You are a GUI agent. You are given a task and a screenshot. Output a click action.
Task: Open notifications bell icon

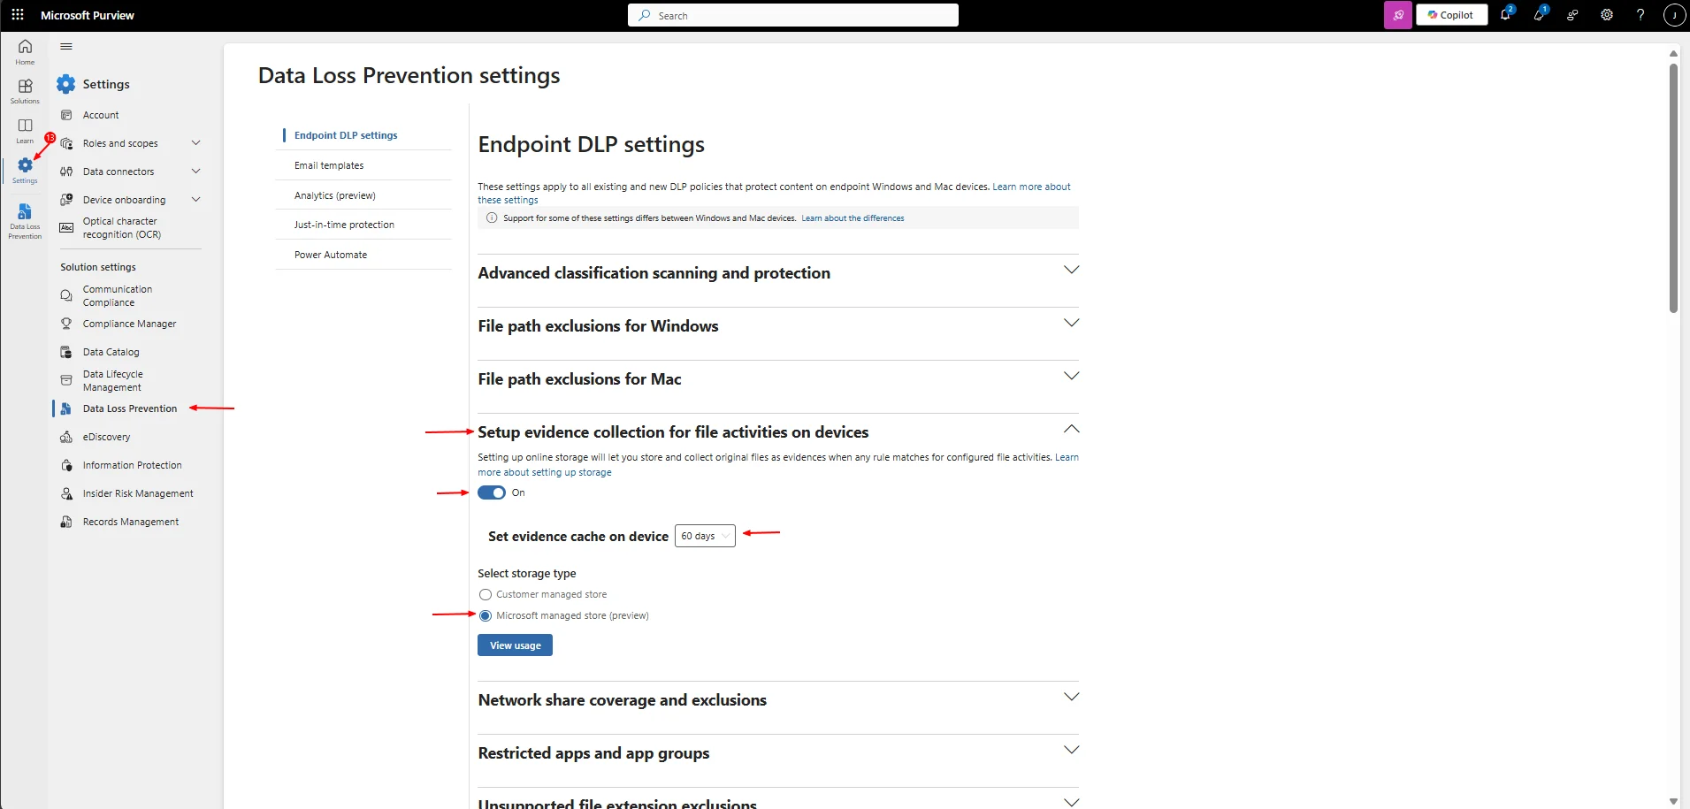coord(1505,15)
